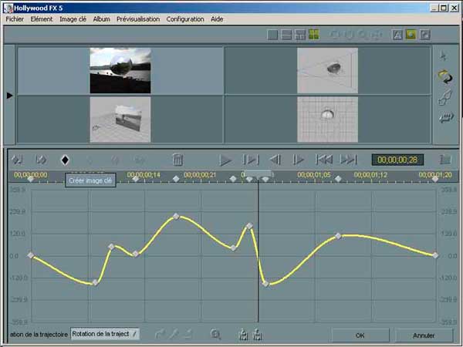This screenshot has height=347, width=463.
Task: Click the right save-preset icon below graph
Action: [x=258, y=335]
